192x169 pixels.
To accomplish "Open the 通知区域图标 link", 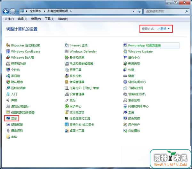I will pos(20,106).
